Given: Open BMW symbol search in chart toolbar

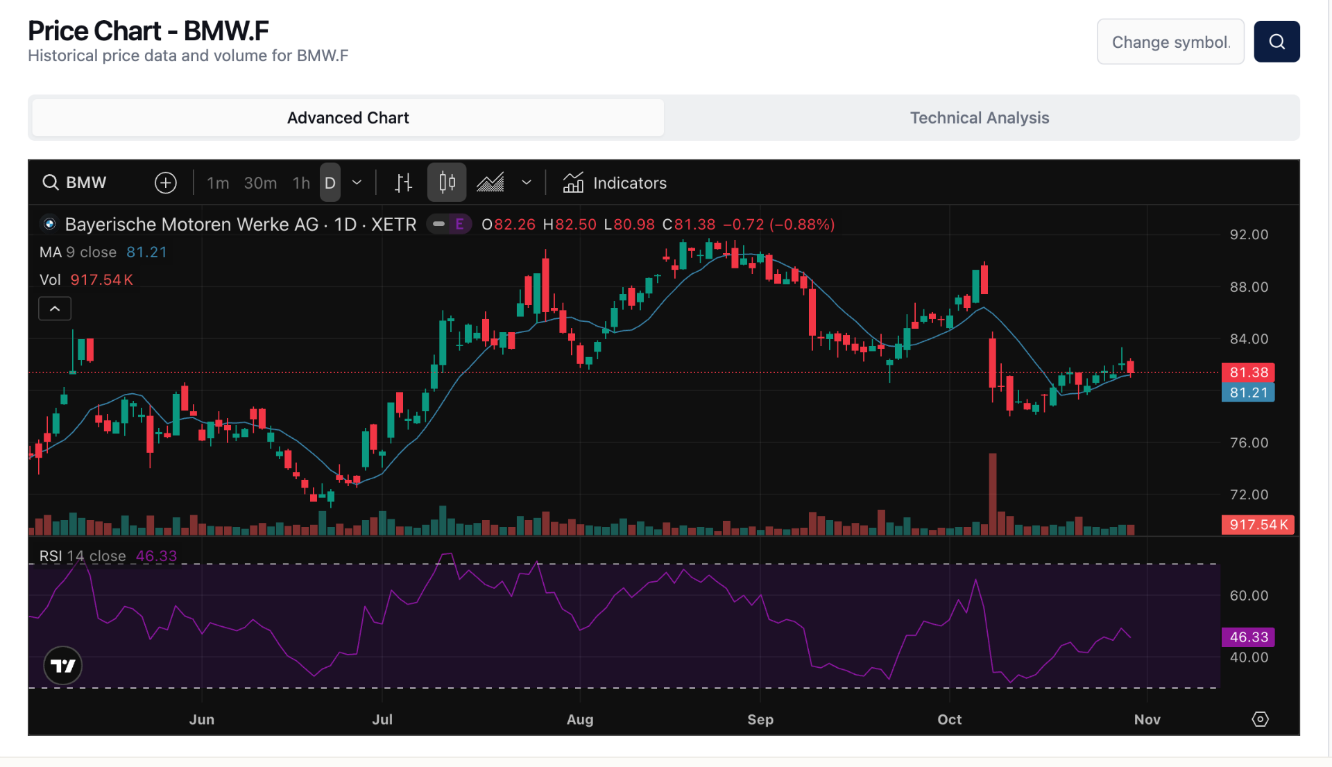Looking at the screenshot, I should [x=75, y=182].
